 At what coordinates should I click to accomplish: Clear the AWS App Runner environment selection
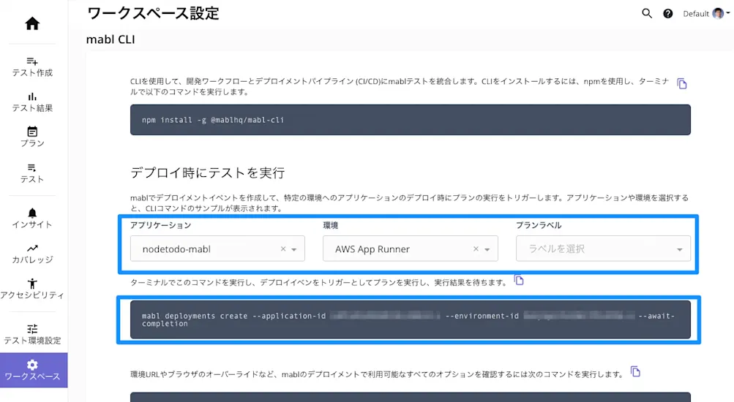pos(476,249)
